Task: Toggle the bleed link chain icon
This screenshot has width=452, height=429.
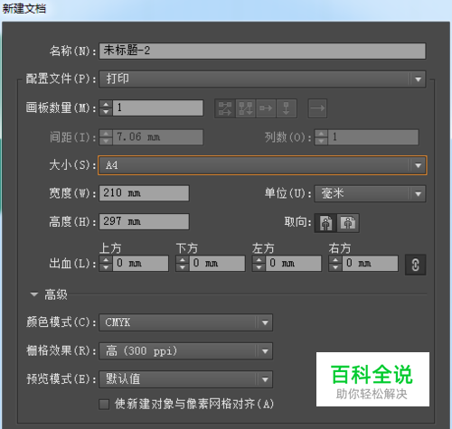Action: 415,265
